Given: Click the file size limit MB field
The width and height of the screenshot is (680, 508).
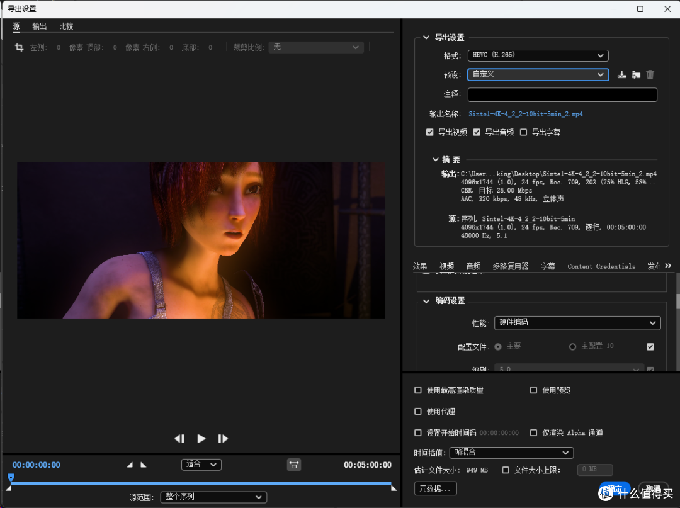Looking at the screenshot, I should pos(595,470).
